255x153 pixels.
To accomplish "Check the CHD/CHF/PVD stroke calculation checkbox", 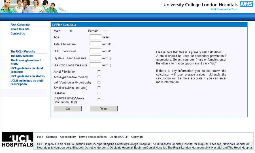I will (99, 100).
